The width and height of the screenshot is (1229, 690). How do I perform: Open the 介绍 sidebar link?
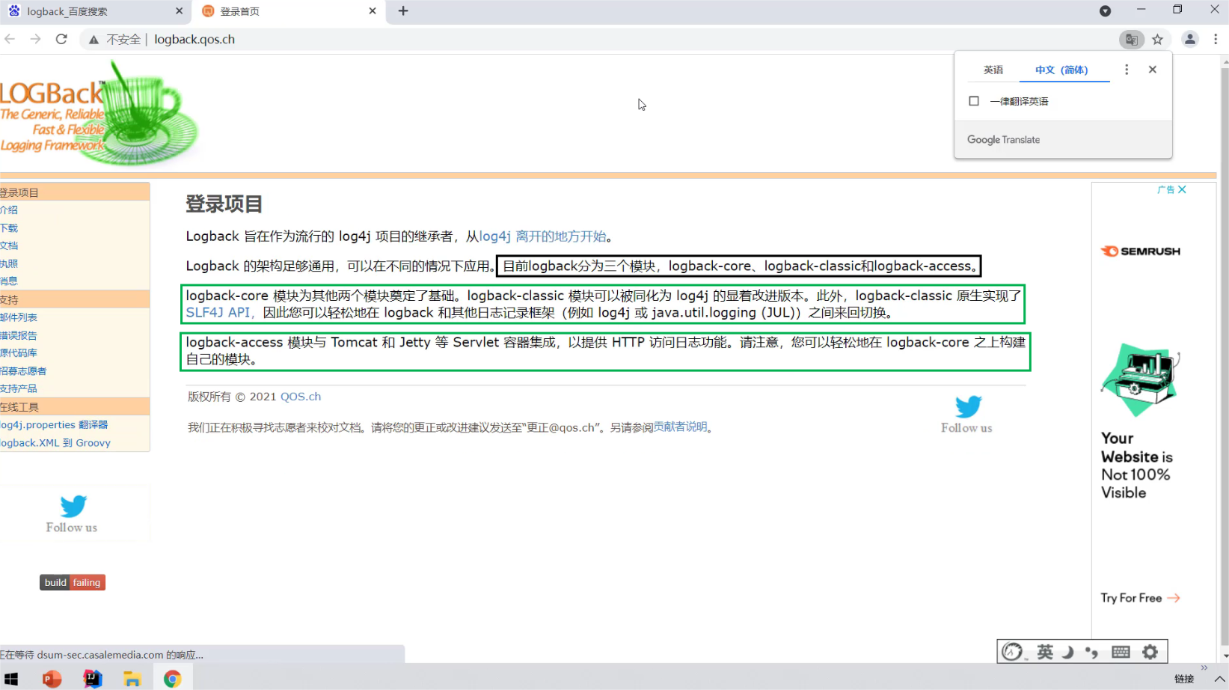9,210
